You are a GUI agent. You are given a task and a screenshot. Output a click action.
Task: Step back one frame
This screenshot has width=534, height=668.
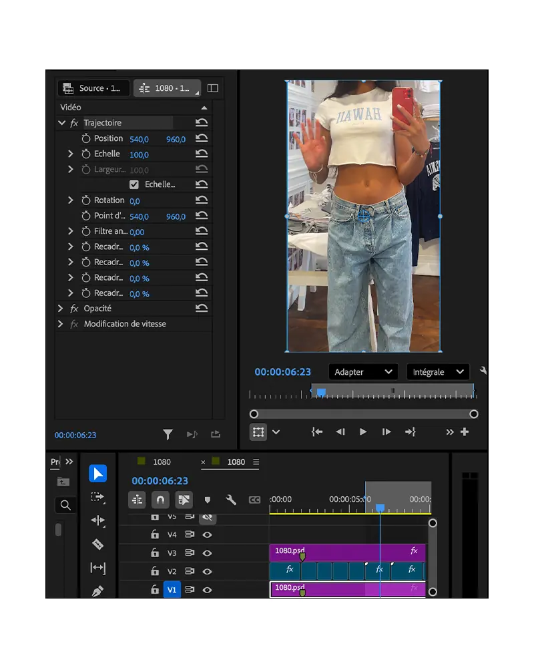click(340, 432)
